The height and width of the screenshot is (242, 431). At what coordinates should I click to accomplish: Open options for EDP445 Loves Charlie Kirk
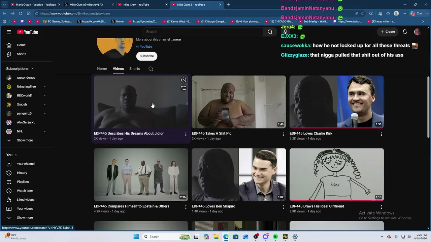coord(382,134)
